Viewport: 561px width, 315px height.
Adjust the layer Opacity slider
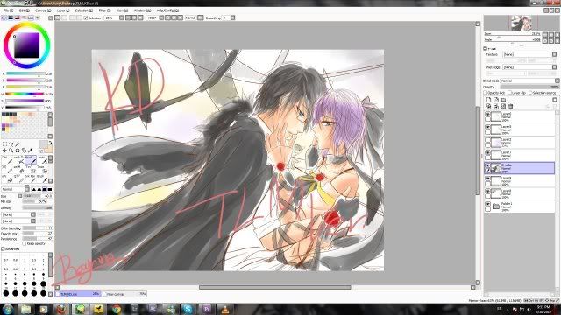coord(529,87)
